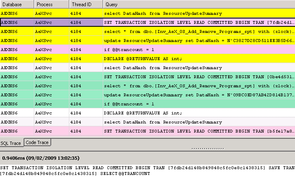Sort by the Database column header

point(17,4)
